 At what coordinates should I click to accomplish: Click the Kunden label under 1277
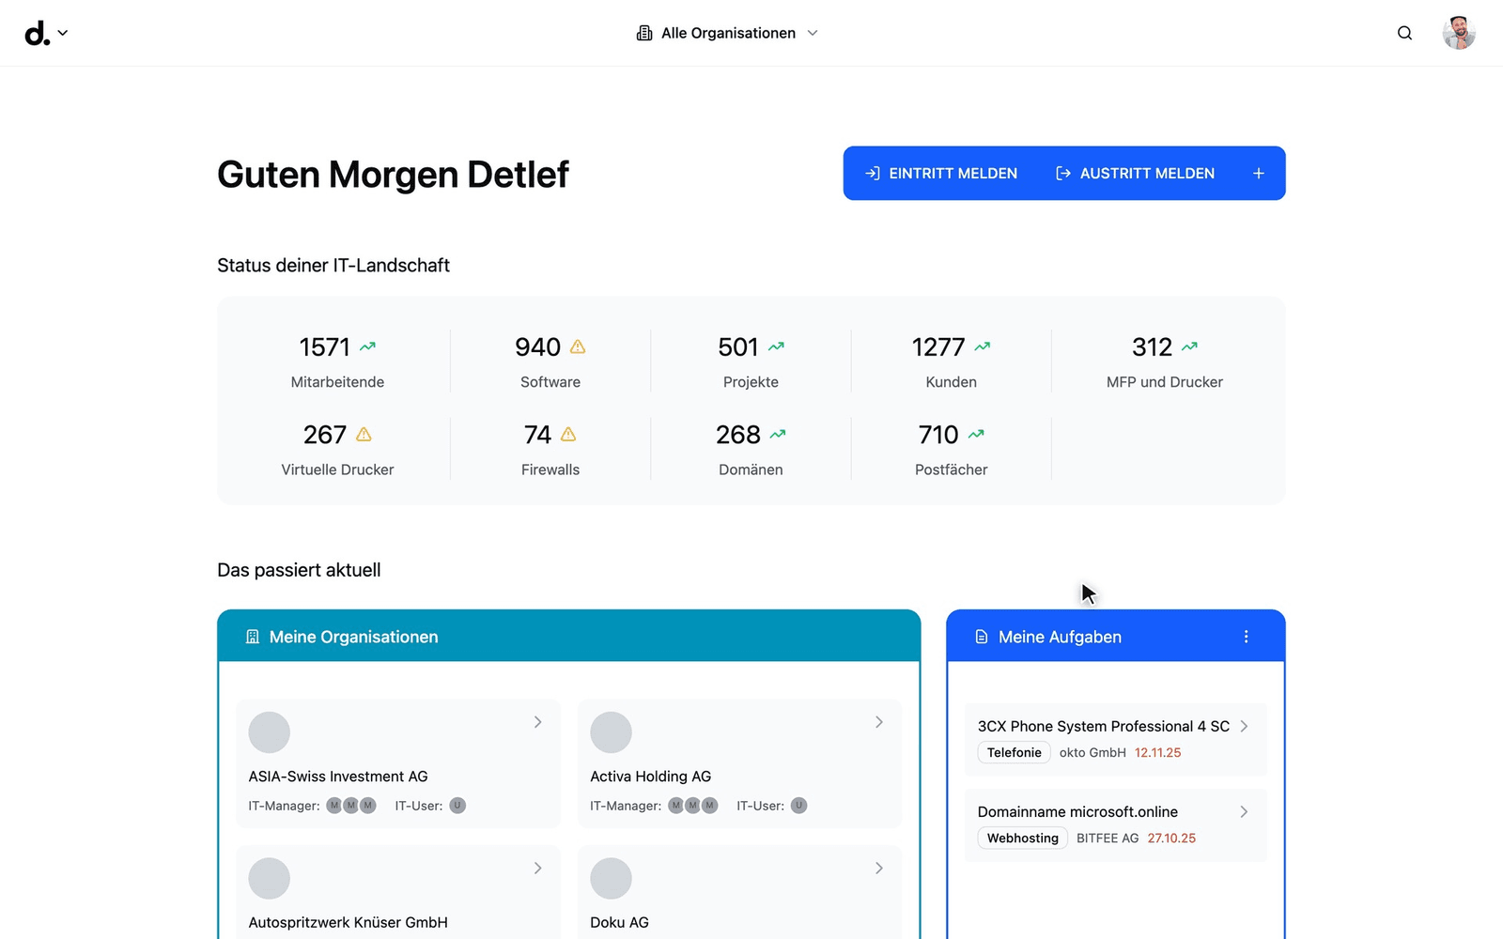click(951, 382)
